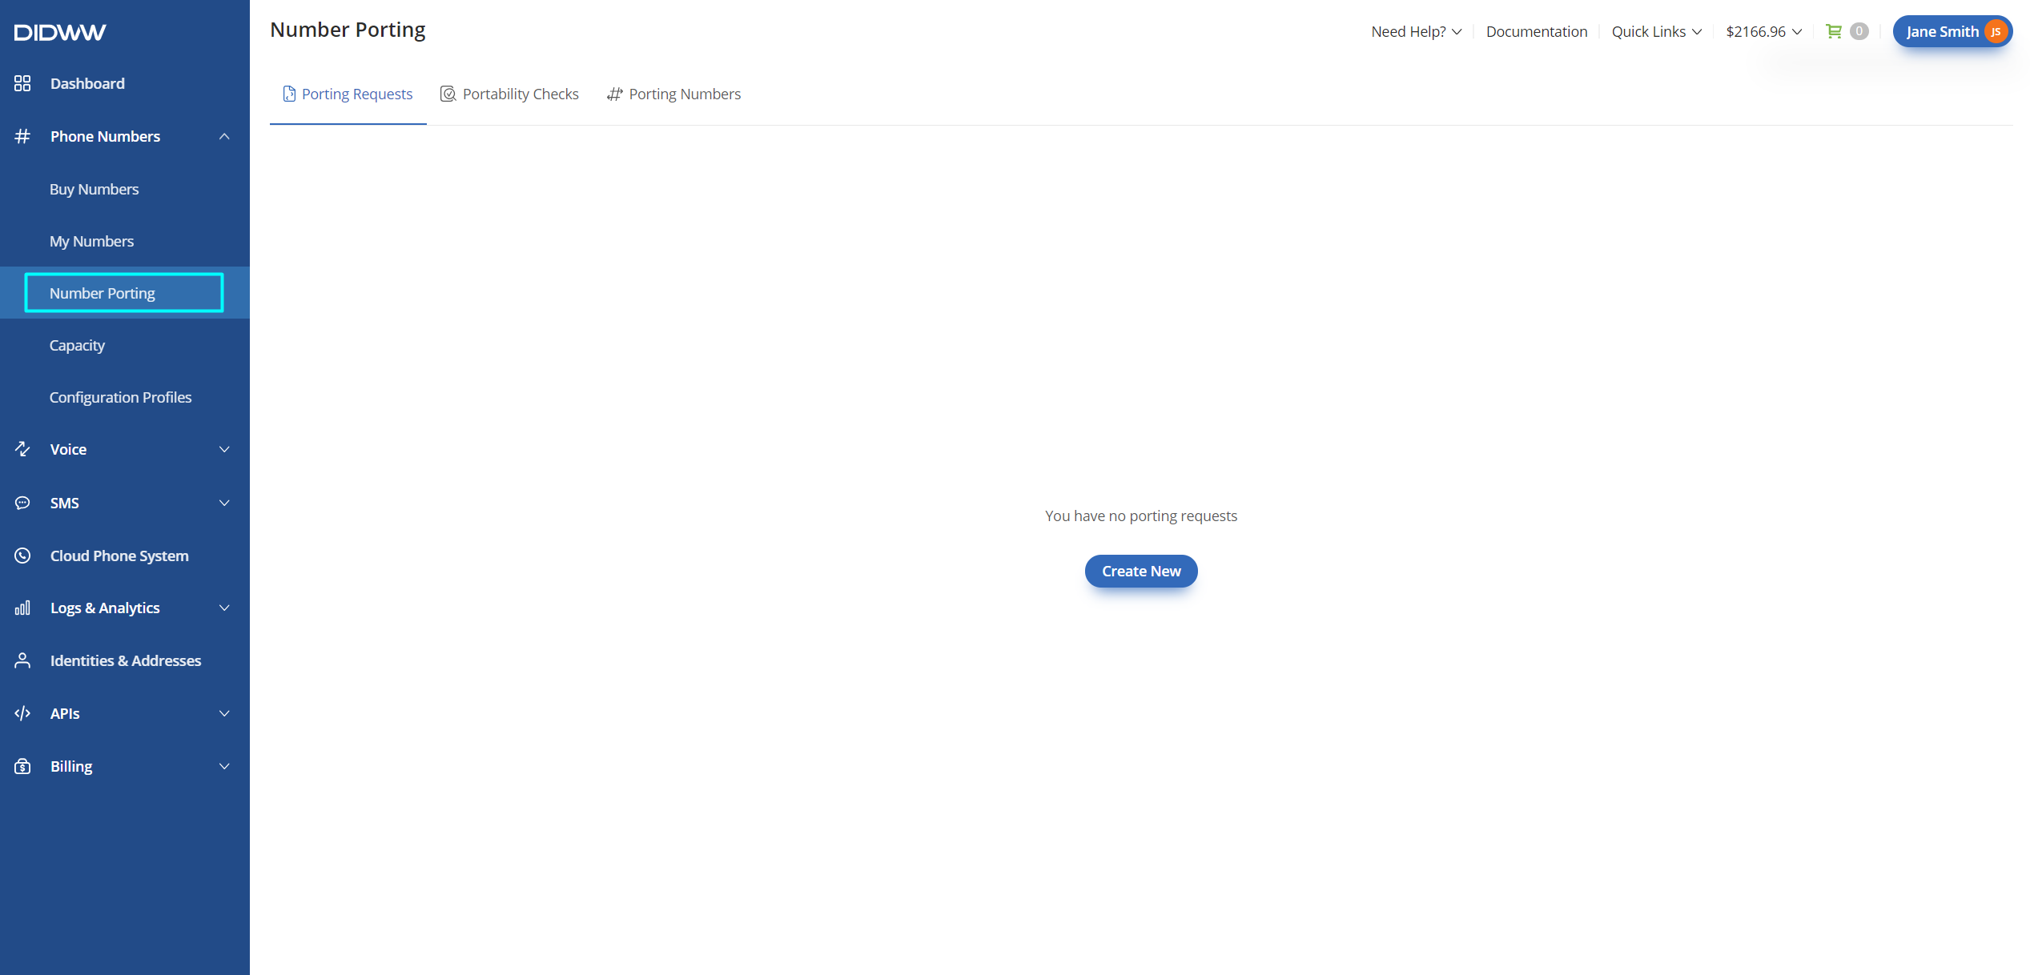Screen dimensions: 2030x975
Task: Click the DIDWW logo
Action: [x=60, y=32]
